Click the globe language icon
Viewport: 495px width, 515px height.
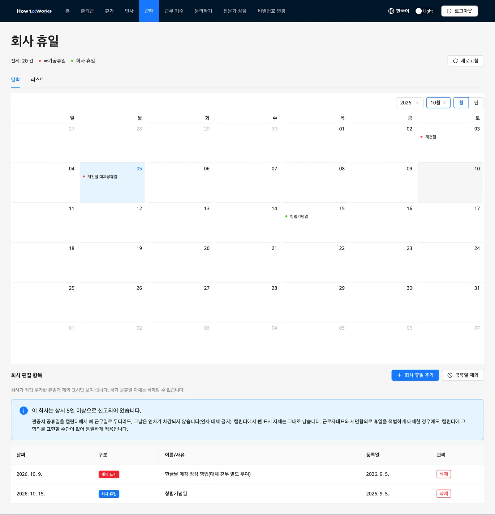[391, 11]
